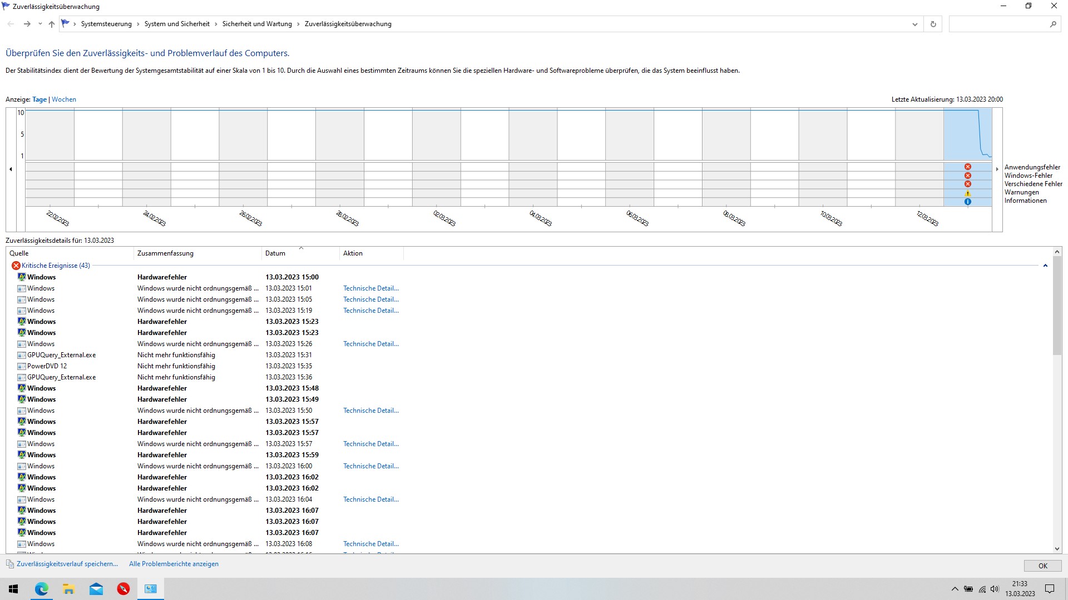Click the blue information icon in the chart
Viewport: 1068px width, 600px height.
click(968, 202)
